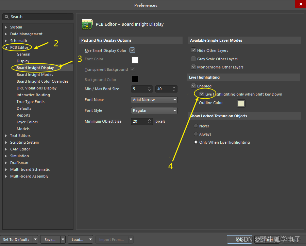Screen dimensions: 306x246
Task: Open DRC Violations Display page
Action: 36,88
